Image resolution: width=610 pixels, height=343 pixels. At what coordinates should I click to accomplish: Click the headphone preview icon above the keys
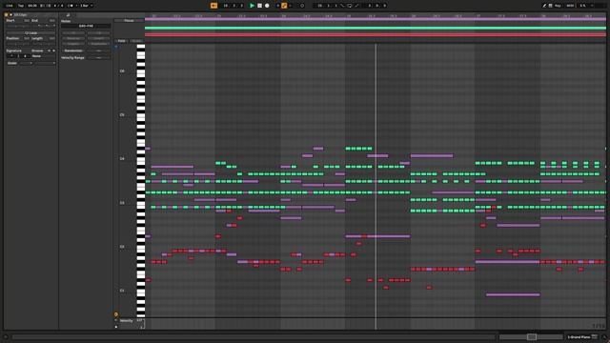pyautogui.click(x=116, y=47)
